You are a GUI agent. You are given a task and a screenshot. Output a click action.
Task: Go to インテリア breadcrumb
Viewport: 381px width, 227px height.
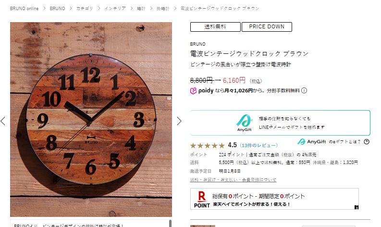pos(115,9)
